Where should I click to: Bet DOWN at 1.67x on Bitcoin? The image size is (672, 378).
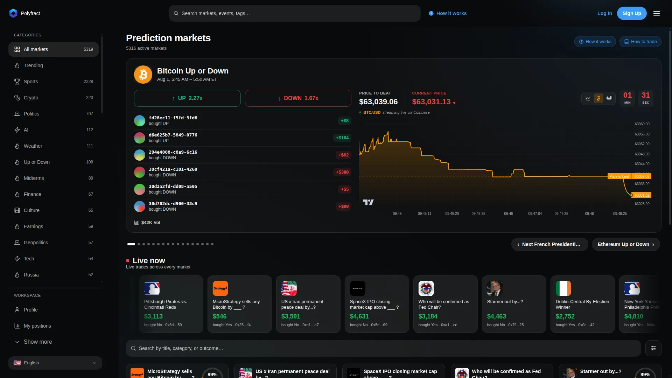coord(298,98)
